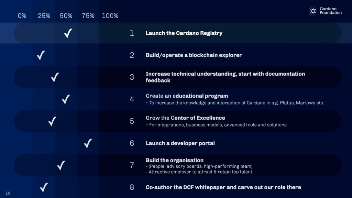Click Co-author the DCF whitepaper text
This screenshot has height=198, width=352.
pyautogui.click(x=223, y=187)
